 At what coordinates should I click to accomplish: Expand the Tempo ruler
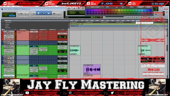[3, 24]
